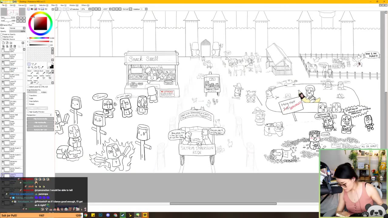Create a new normal layer
Screen dimensions: 388x218
3,43
